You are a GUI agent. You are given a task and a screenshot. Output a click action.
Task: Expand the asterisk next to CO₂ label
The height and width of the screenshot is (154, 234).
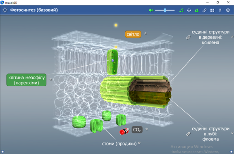click(147, 129)
